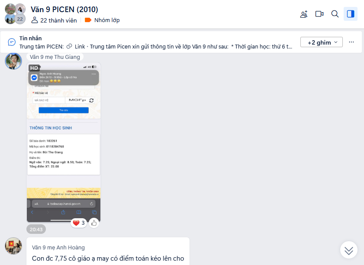The height and width of the screenshot is (265, 364).
Task: Open Văn 9 mẹ Anh Hoàng's avatar
Action: point(13,246)
